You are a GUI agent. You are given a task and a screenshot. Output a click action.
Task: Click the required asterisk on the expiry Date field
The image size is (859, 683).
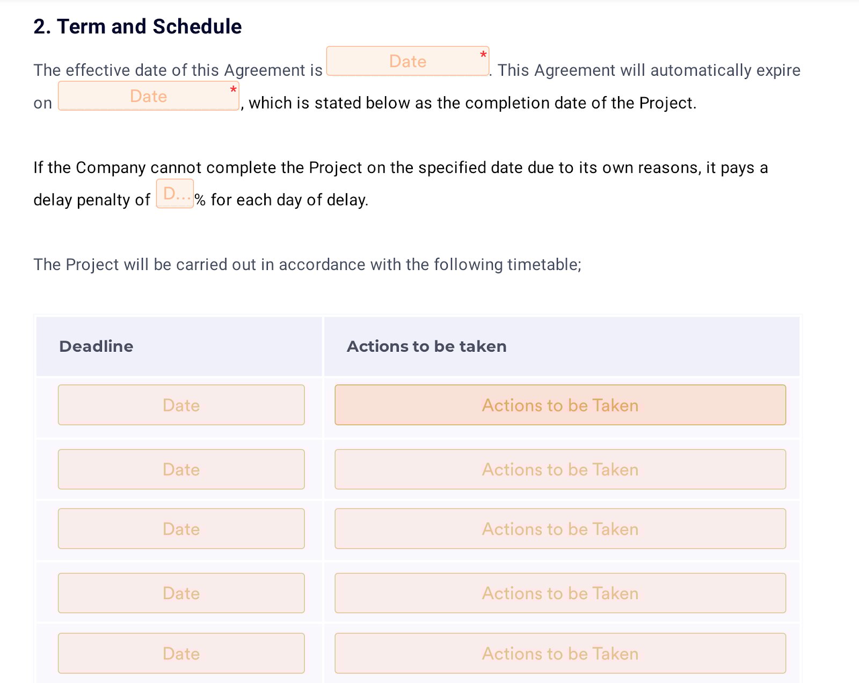[232, 89]
